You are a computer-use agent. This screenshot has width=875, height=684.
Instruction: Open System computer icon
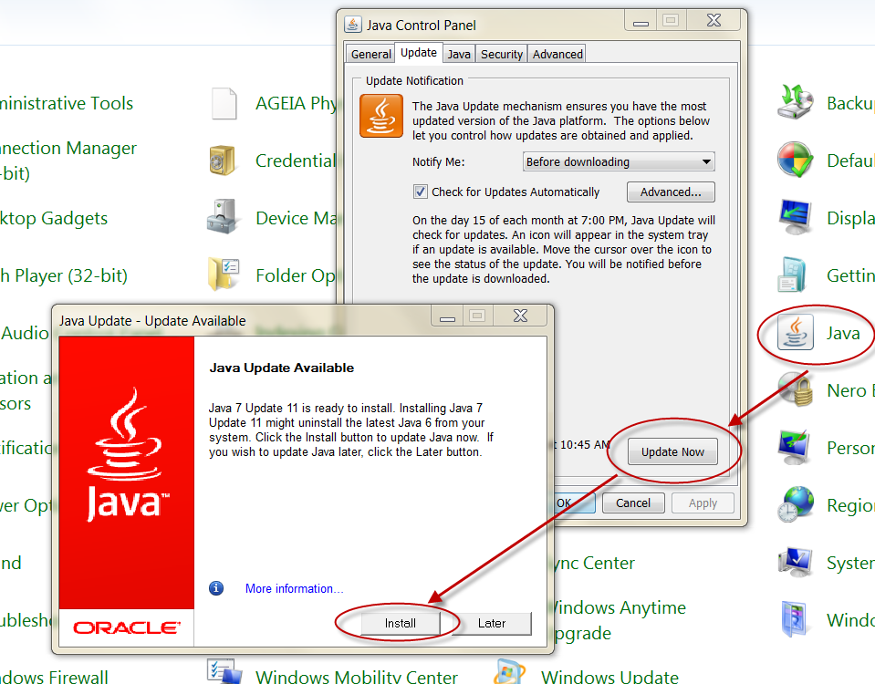point(796,562)
